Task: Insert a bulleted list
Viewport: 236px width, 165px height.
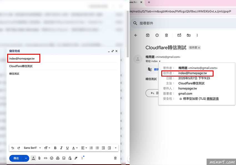Action: [x=97, y=148]
